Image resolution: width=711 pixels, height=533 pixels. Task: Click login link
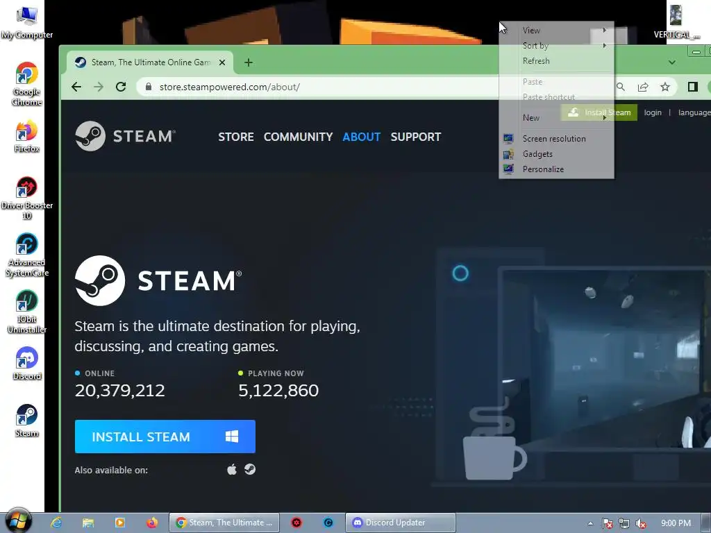pos(653,112)
